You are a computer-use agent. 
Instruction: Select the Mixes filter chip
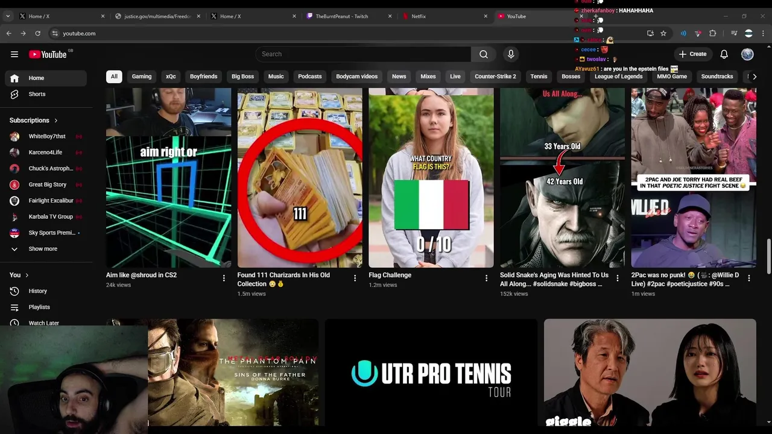428,77
